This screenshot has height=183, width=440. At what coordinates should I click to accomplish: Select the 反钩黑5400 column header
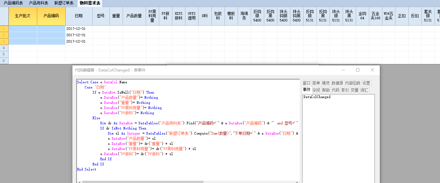pyautogui.click(x=270, y=16)
